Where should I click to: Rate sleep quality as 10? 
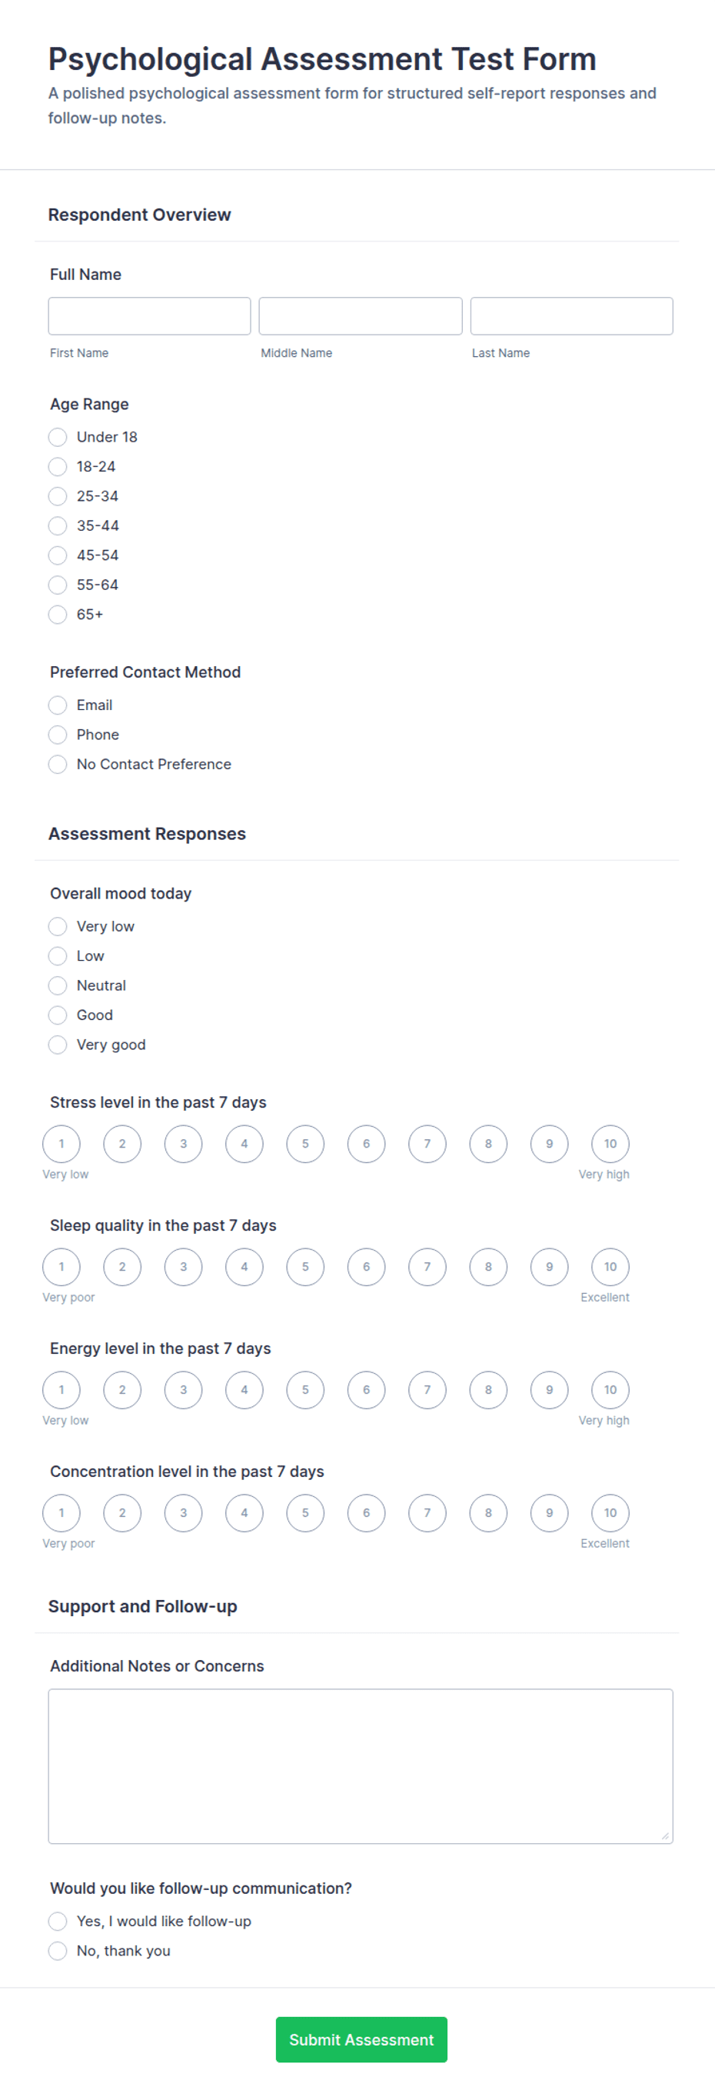tap(610, 1266)
